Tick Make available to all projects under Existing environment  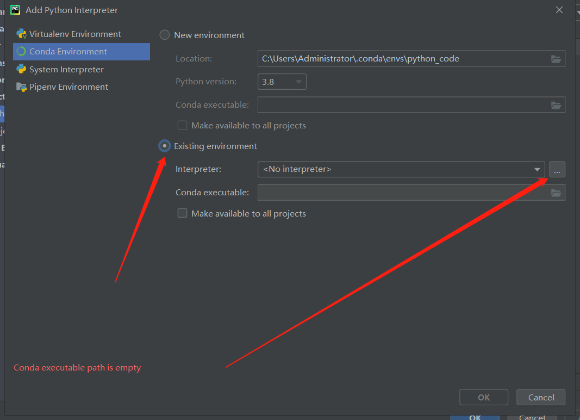[x=182, y=213]
